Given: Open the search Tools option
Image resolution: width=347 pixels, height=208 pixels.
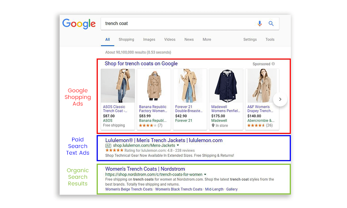Looking at the screenshot, I should coord(270,39).
